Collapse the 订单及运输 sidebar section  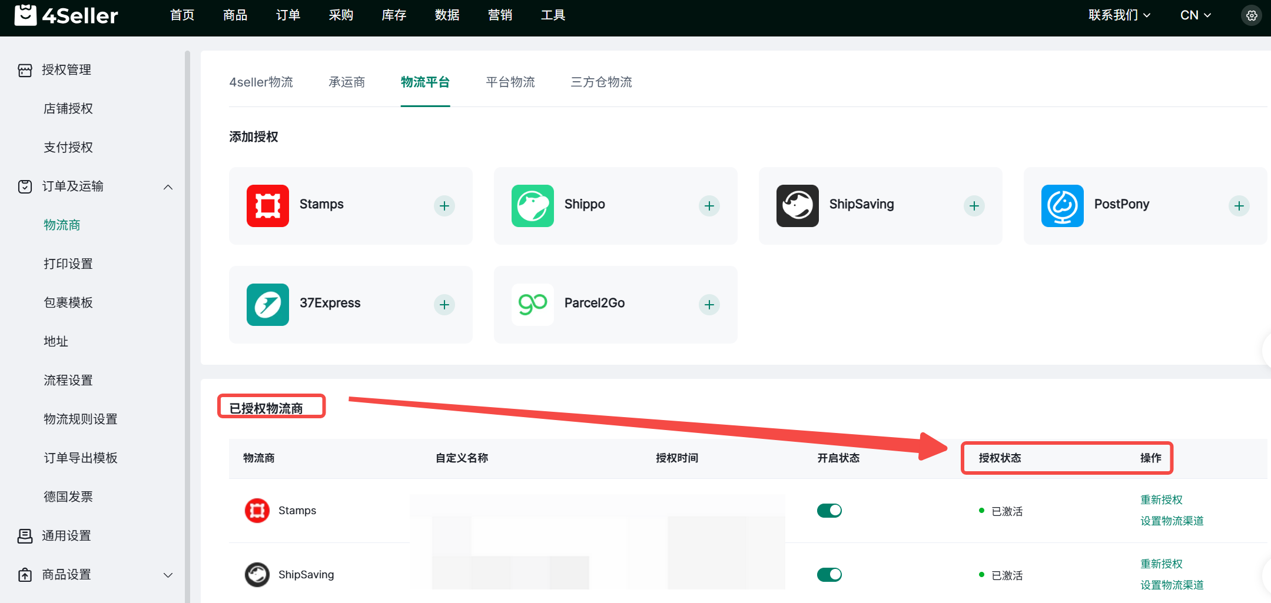tap(168, 187)
